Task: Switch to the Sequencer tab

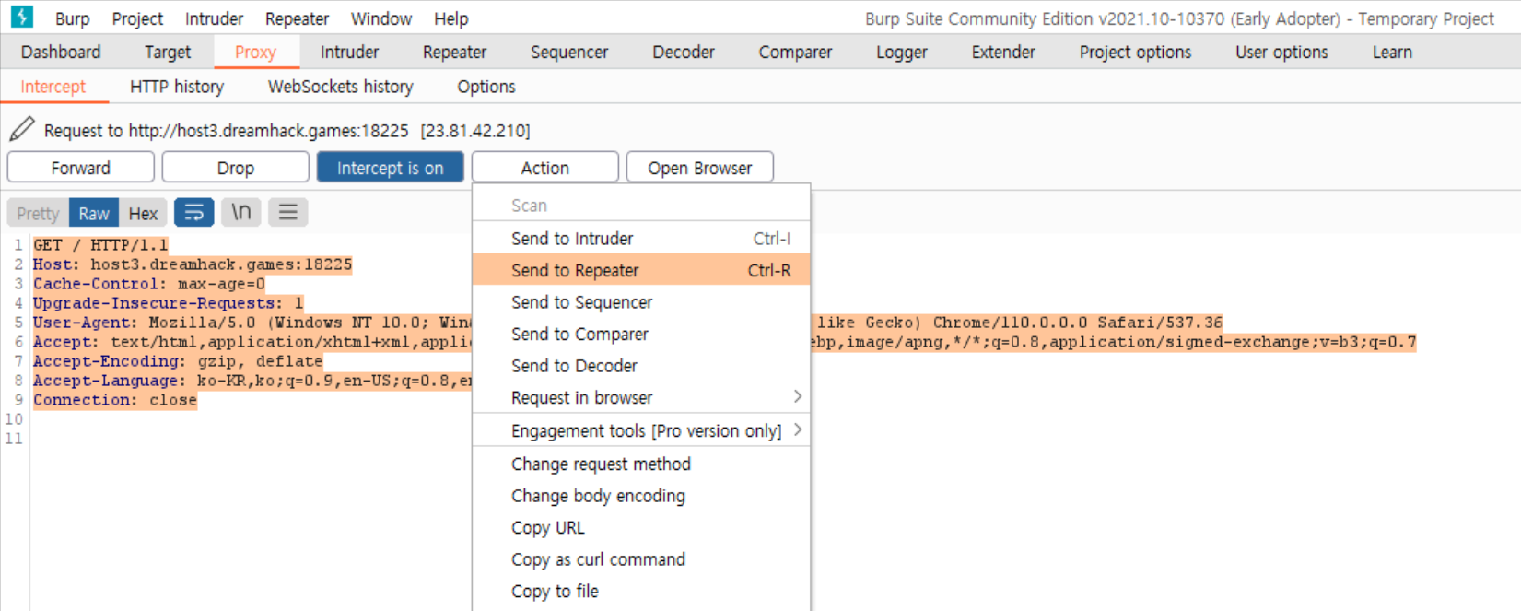Action: pos(569,53)
